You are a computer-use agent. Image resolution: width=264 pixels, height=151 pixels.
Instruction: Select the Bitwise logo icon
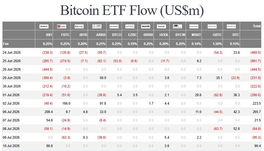(x=79, y=26)
